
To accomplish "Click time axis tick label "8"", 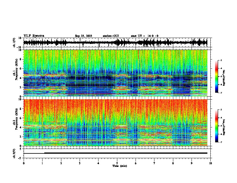I will click(173, 163).
